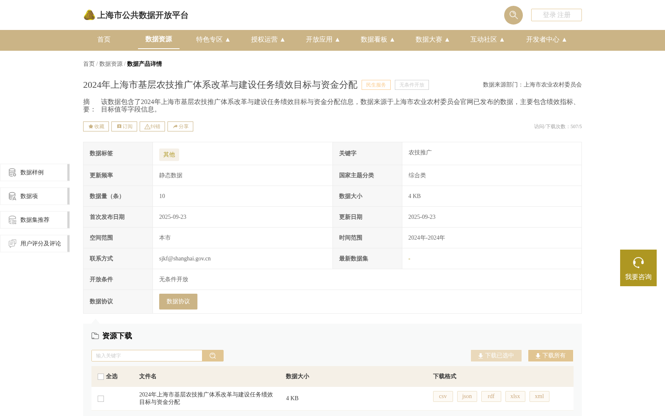This screenshot has height=416, width=665.
Task: Expand the 授权运营 menu
Action: point(268,40)
